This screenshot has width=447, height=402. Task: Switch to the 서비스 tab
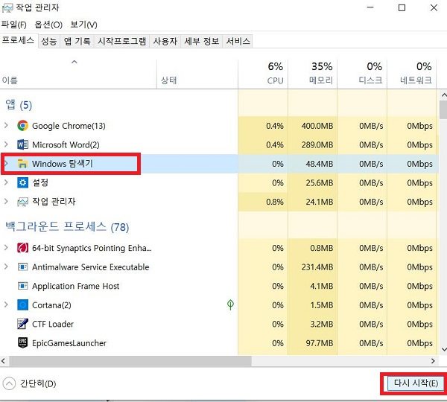(x=238, y=41)
